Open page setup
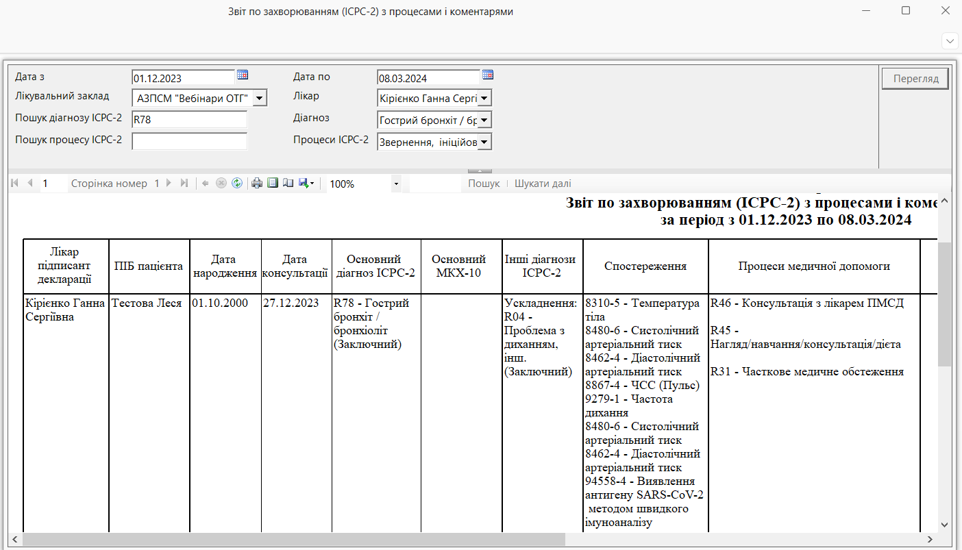962x550 pixels. click(x=288, y=184)
